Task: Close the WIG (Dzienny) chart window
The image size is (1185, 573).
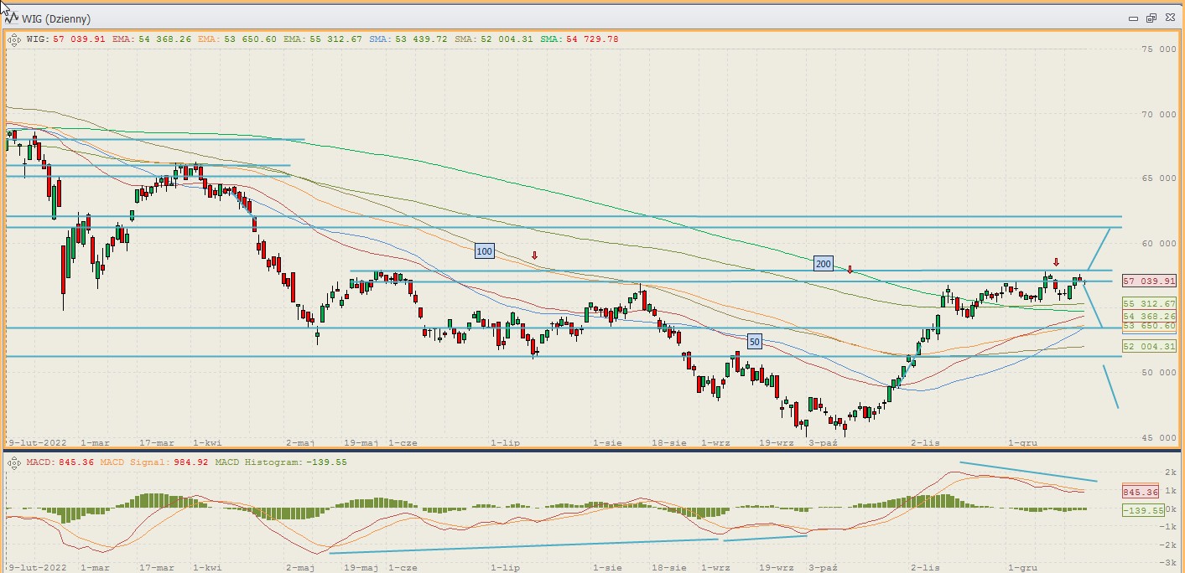Action: (x=1168, y=18)
